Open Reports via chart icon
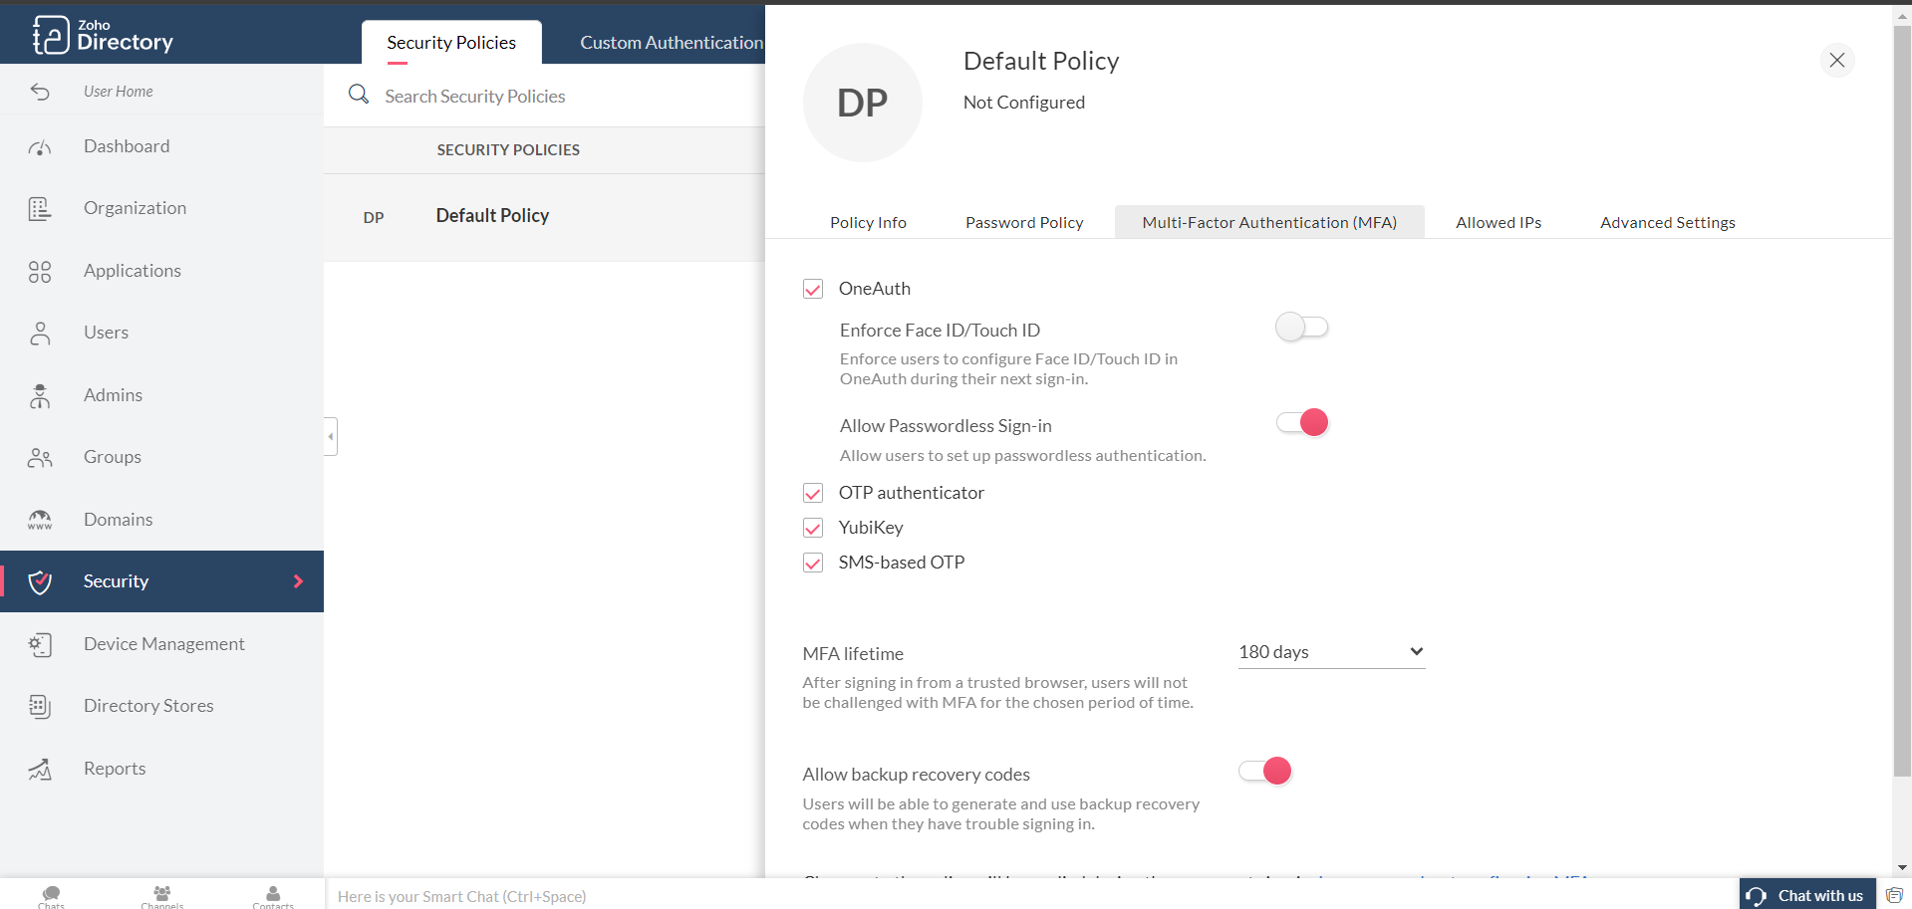The image size is (1912, 909). point(40,770)
